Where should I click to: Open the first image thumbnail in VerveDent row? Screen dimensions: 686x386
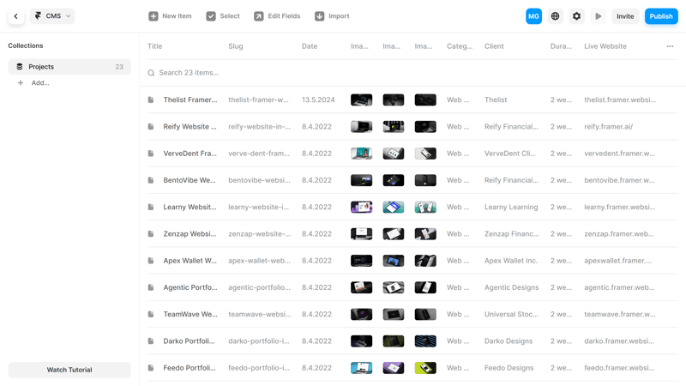tap(361, 154)
